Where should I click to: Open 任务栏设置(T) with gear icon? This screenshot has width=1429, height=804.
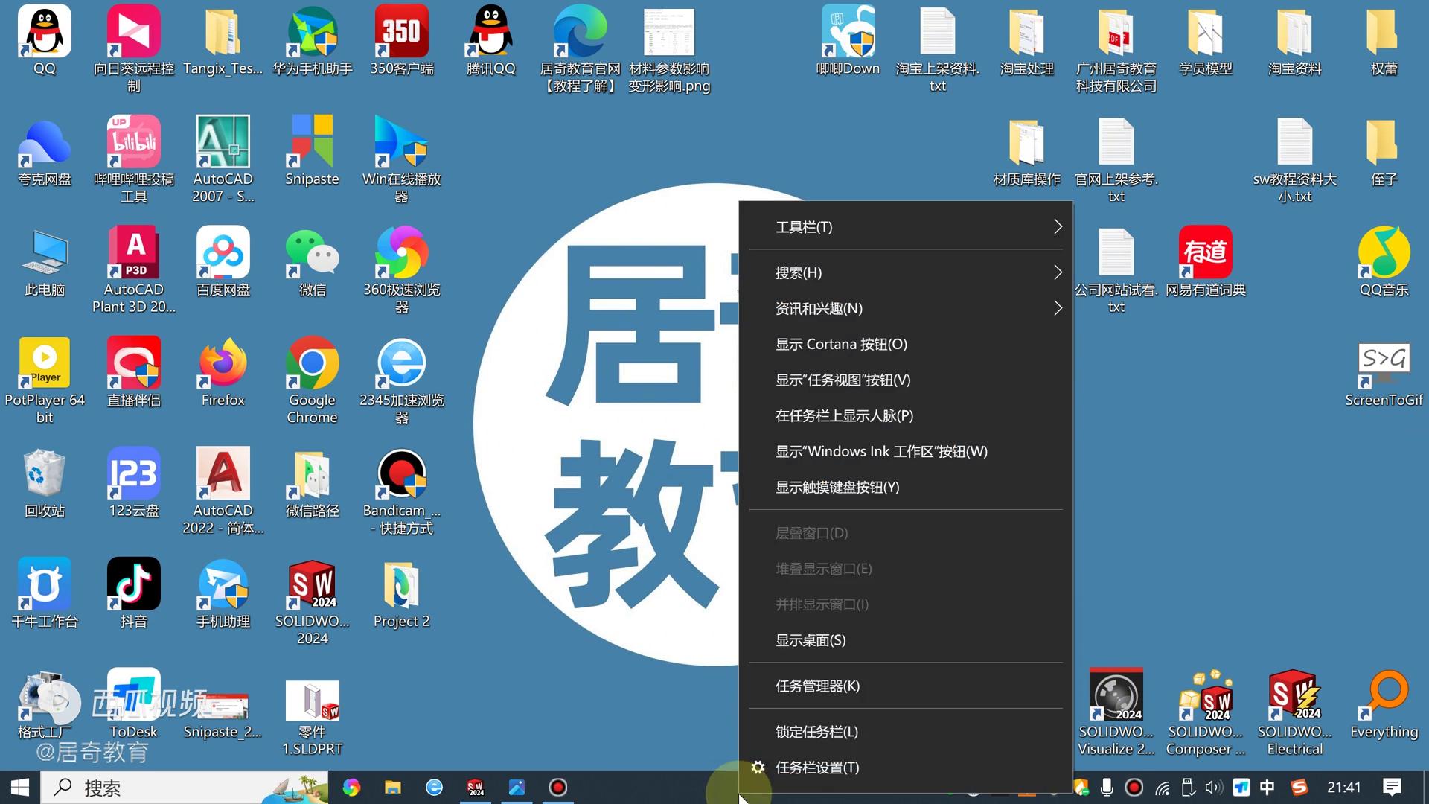pos(816,768)
